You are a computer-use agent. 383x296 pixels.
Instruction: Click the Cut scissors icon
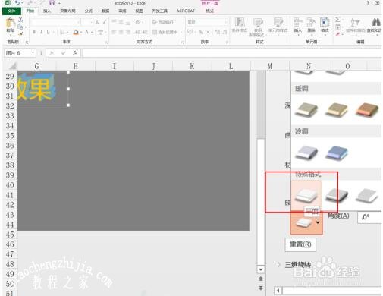[20, 20]
